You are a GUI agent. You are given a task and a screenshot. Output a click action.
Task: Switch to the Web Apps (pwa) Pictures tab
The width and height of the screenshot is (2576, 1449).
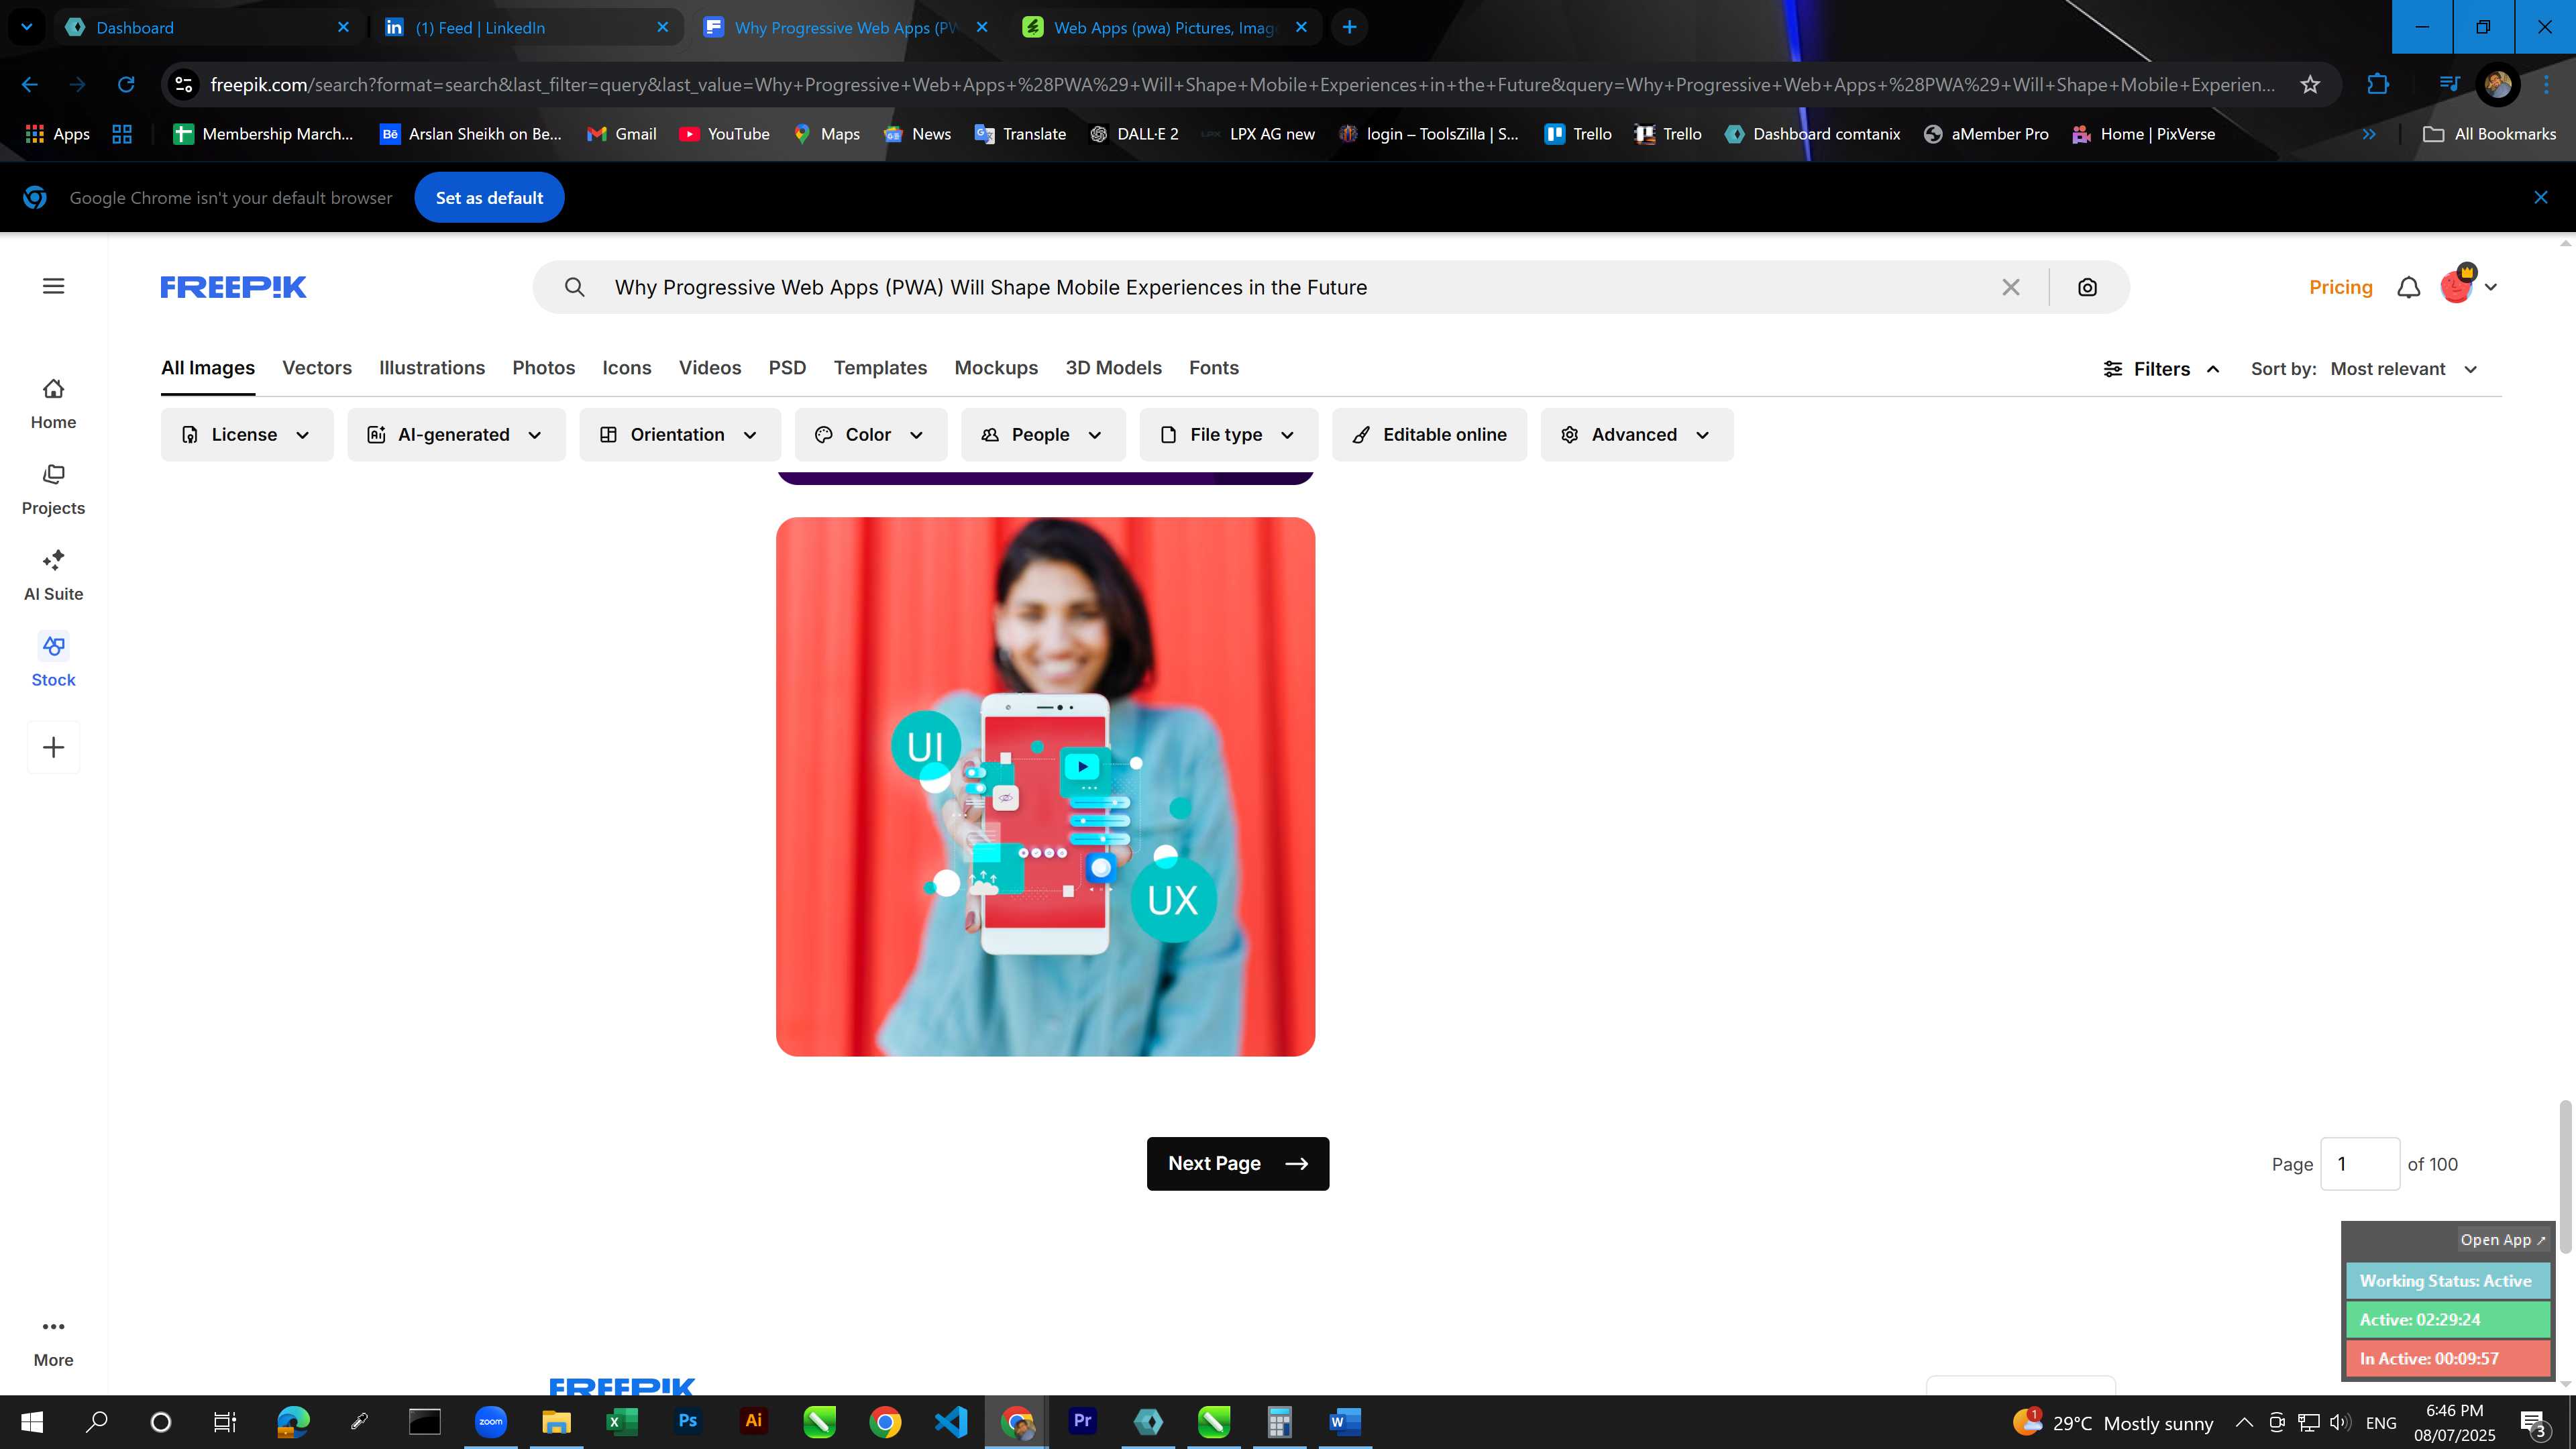coord(1164,27)
